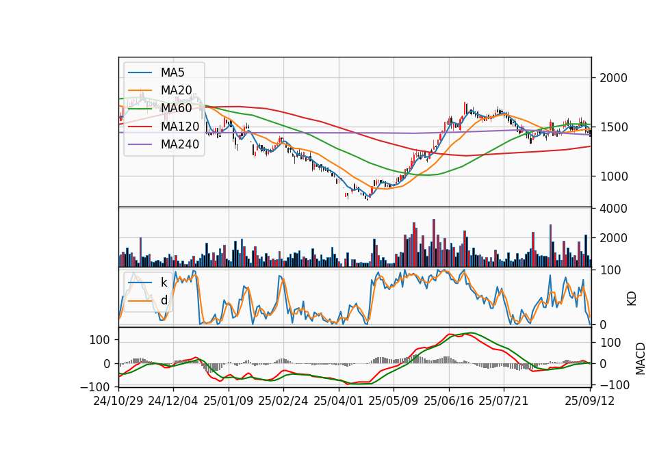657x472 pixels.
Task: Click the 25/09/12 date axis label
Action: pos(590,401)
